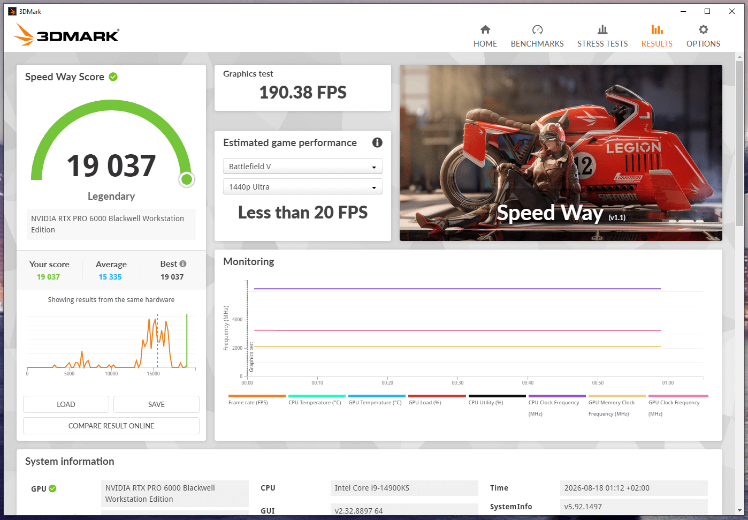Click the info icon next to Best
Viewport: 748px width, 520px height.
(x=183, y=263)
